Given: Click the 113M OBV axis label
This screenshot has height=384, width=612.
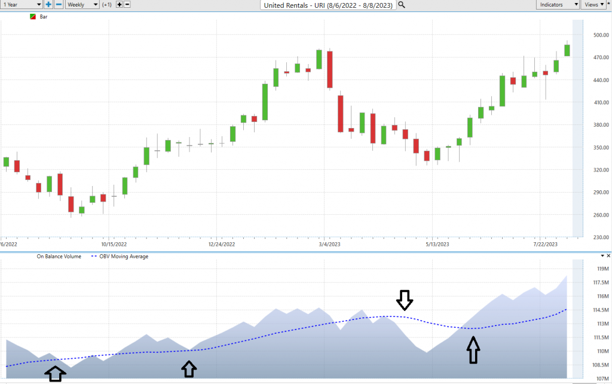Looking at the screenshot, I should [602, 324].
